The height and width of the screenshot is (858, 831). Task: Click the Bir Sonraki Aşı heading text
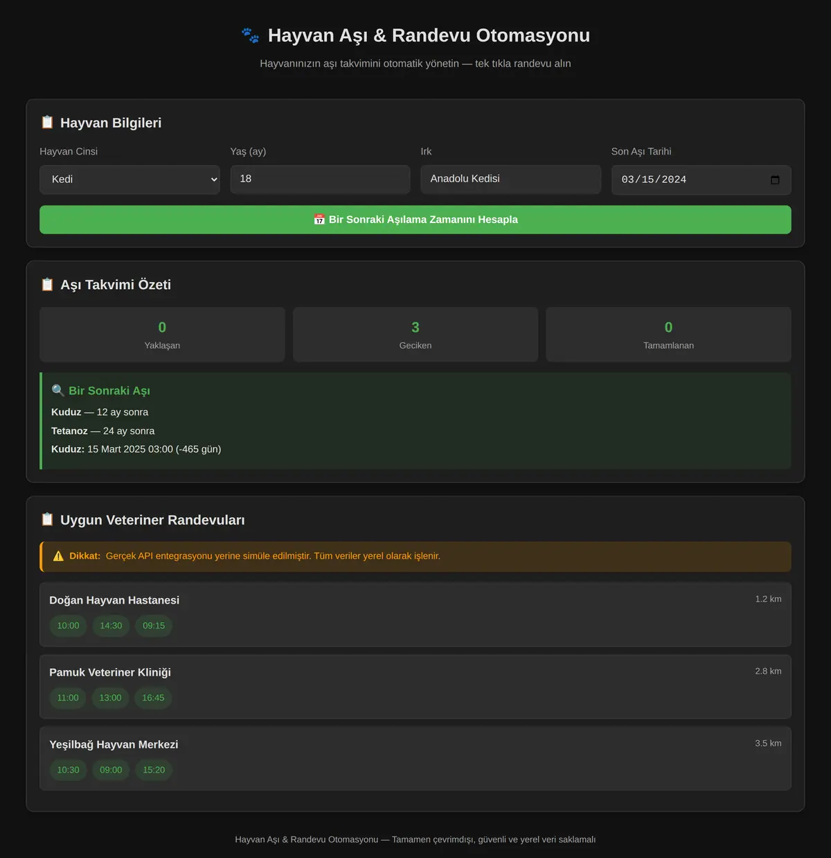pyautogui.click(x=109, y=391)
